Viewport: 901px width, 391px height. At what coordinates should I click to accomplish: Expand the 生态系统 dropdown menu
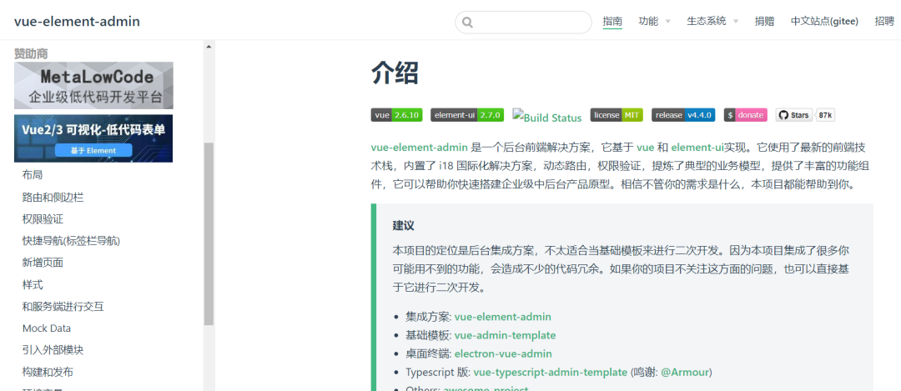click(712, 21)
